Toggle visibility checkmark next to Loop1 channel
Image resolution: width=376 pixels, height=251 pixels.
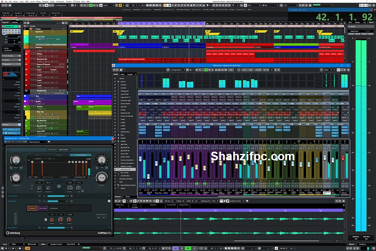pyautogui.click(x=114, y=119)
